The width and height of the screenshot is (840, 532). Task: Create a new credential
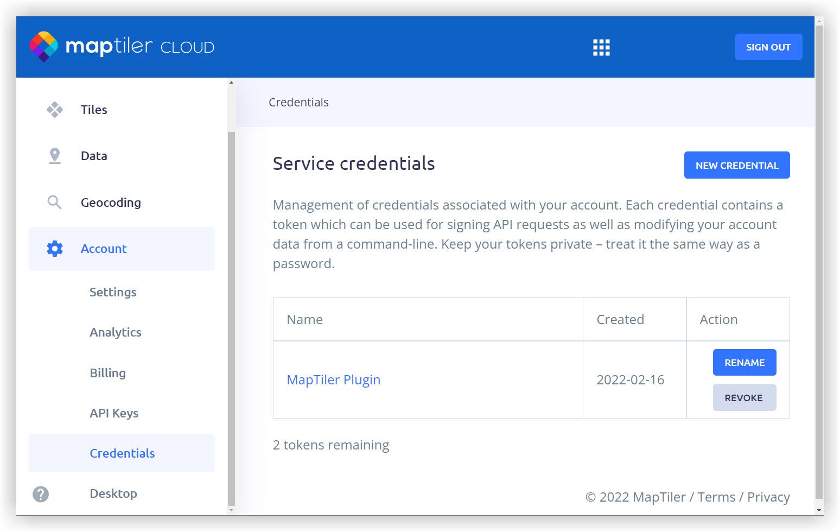[736, 165]
